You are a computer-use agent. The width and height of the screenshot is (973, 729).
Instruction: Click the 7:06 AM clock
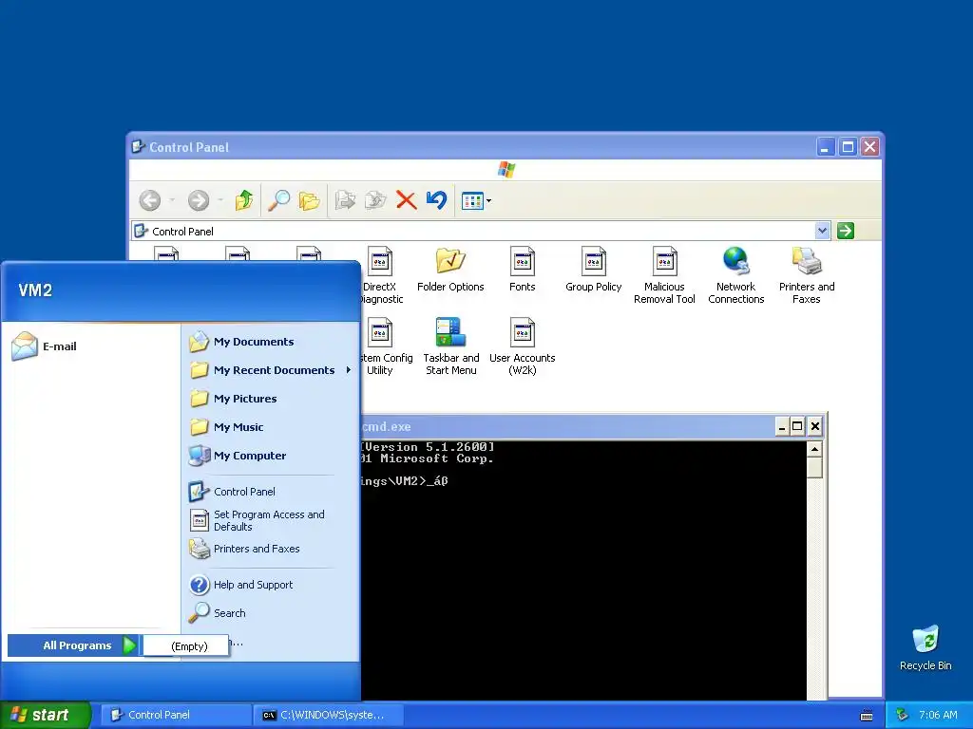[x=938, y=715]
